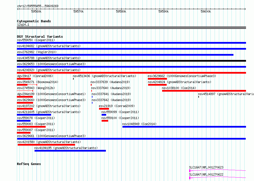The height and width of the screenshot is (181, 254).
Task: Click the esv3629662 variant label
Action: coord(182,76)
